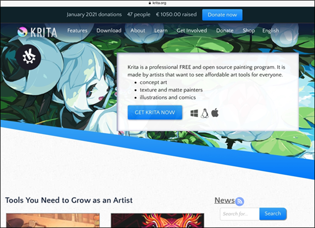This screenshot has height=228, width=315.
Task: Click 'illustrations and comics' bullet
Action: tap(168, 98)
